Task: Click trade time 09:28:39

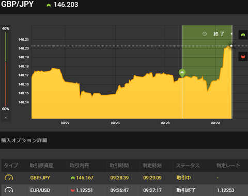Action: pos(119,177)
